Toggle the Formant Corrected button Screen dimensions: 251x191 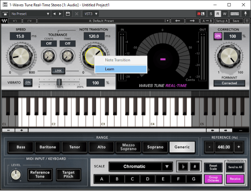point(229,83)
